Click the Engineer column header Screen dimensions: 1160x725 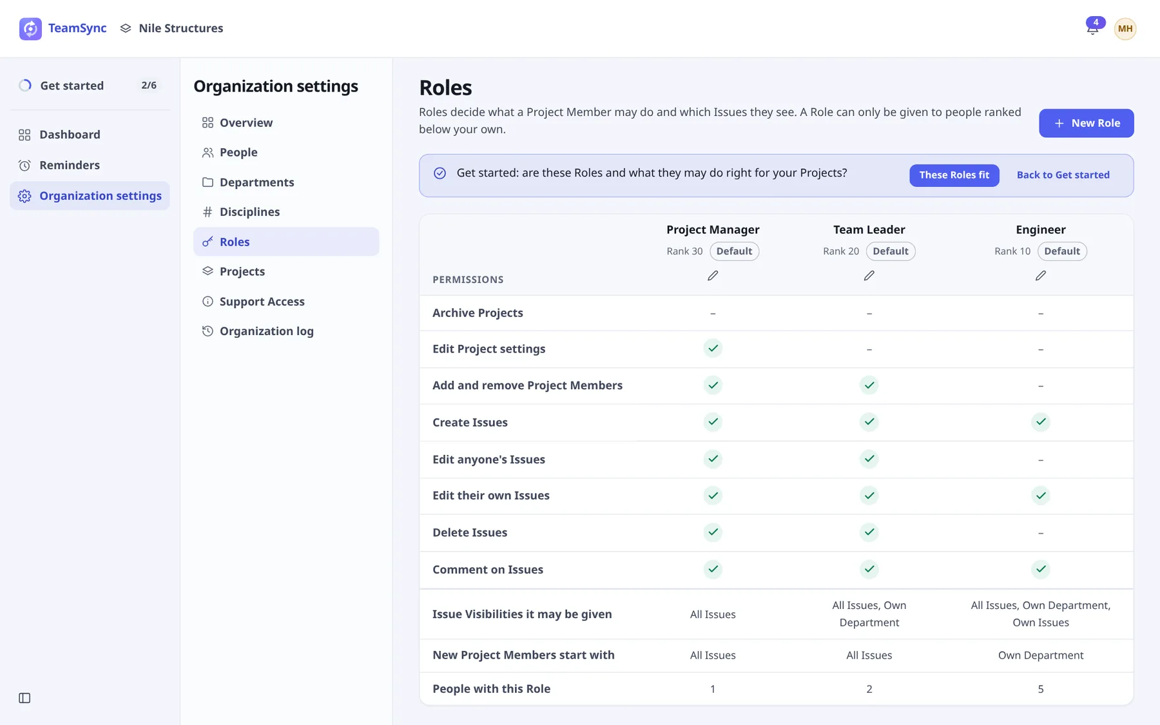[x=1041, y=229]
